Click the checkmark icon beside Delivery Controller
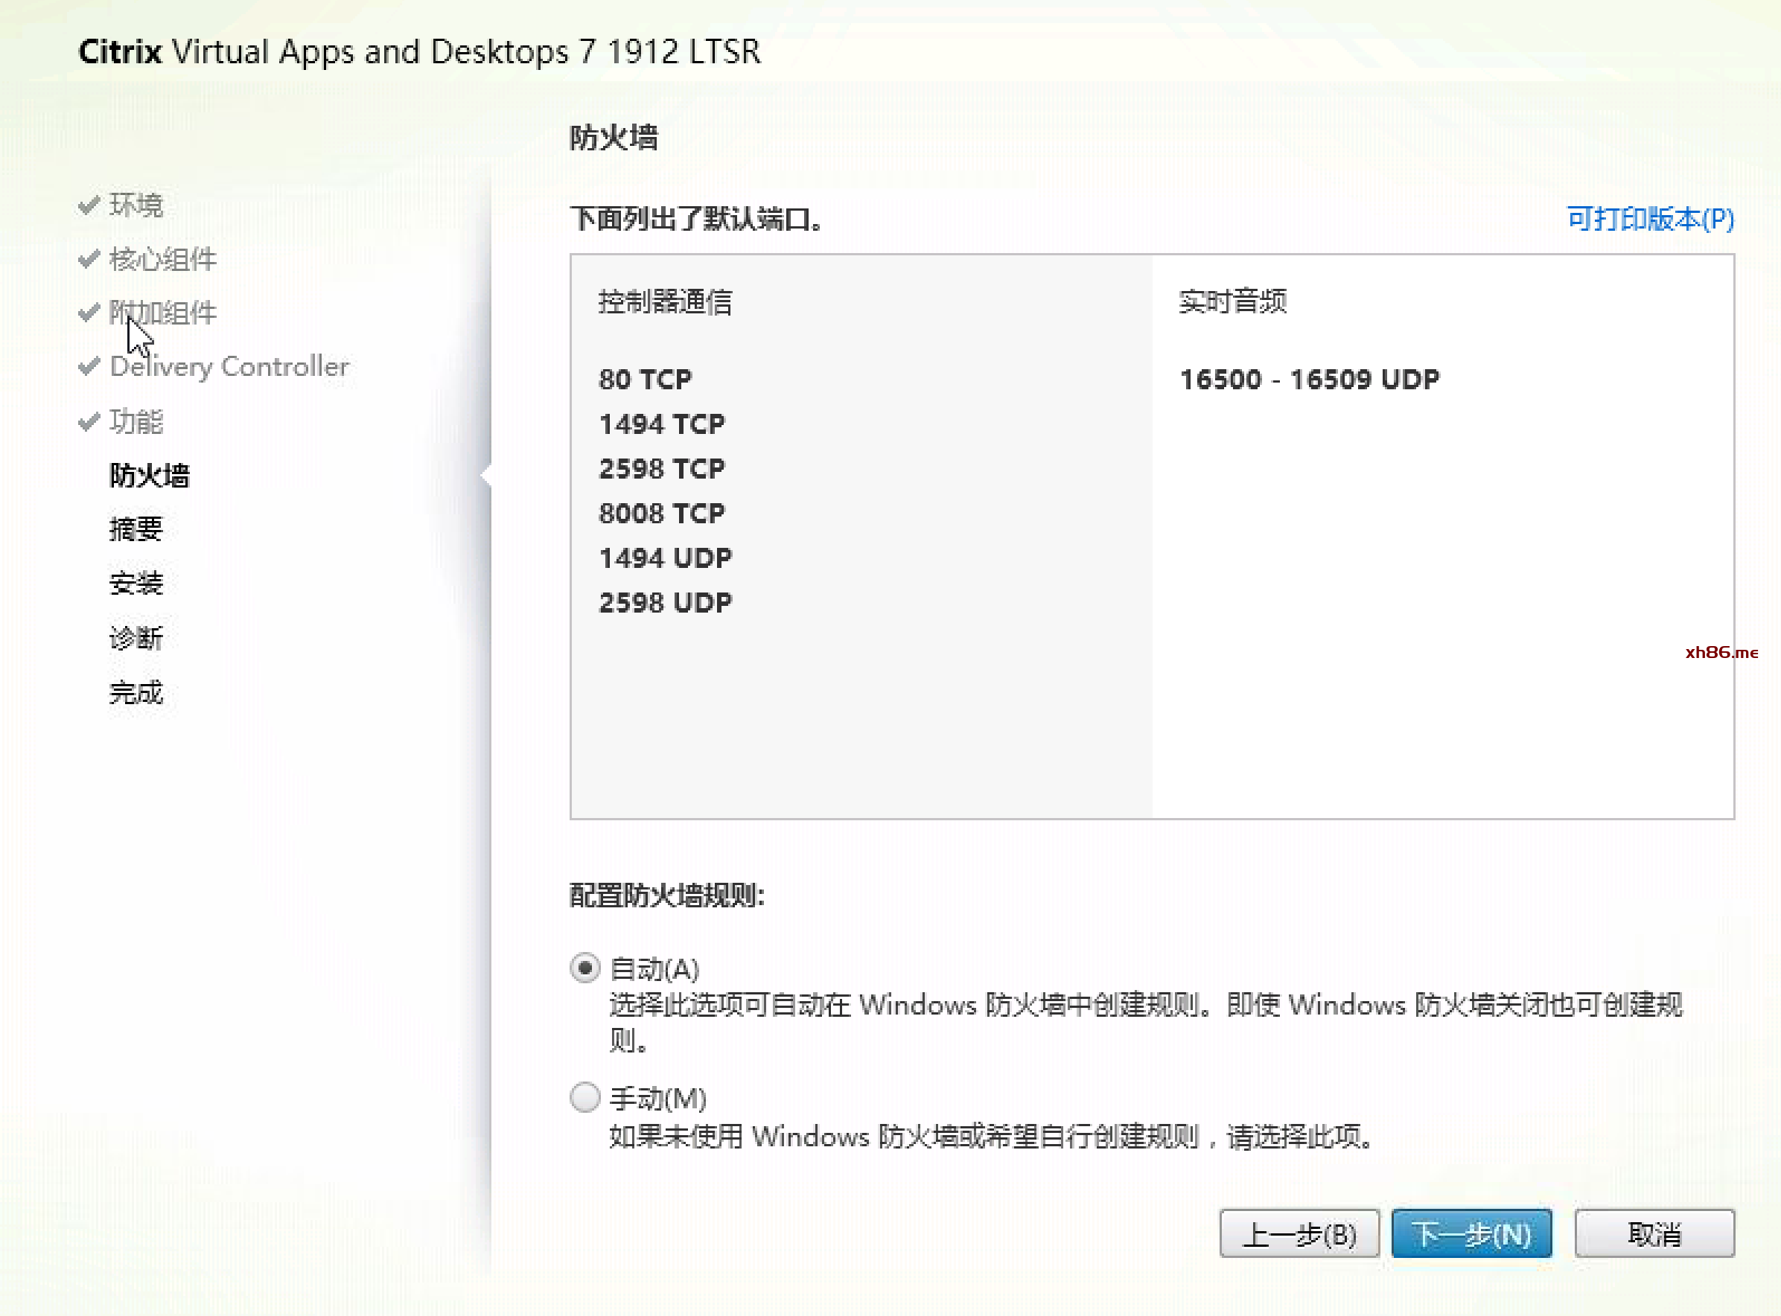This screenshot has width=1781, height=1316. pos(89,365)
